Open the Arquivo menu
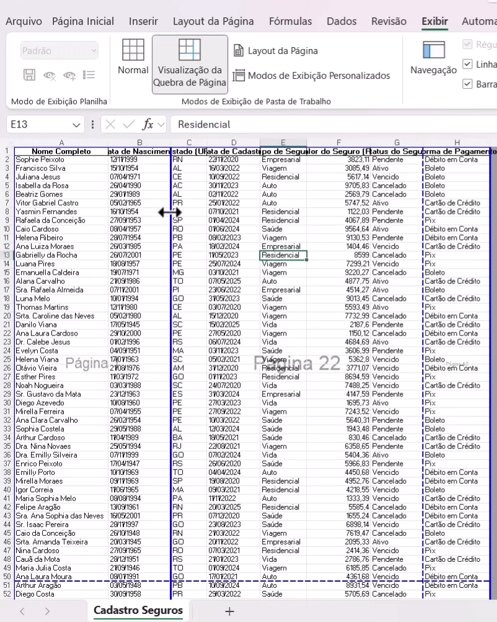Viewport: 497px width, 622px height. (x=24, y=21)
